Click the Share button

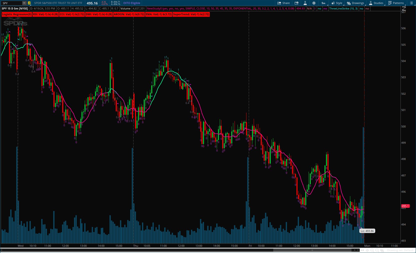283,3
